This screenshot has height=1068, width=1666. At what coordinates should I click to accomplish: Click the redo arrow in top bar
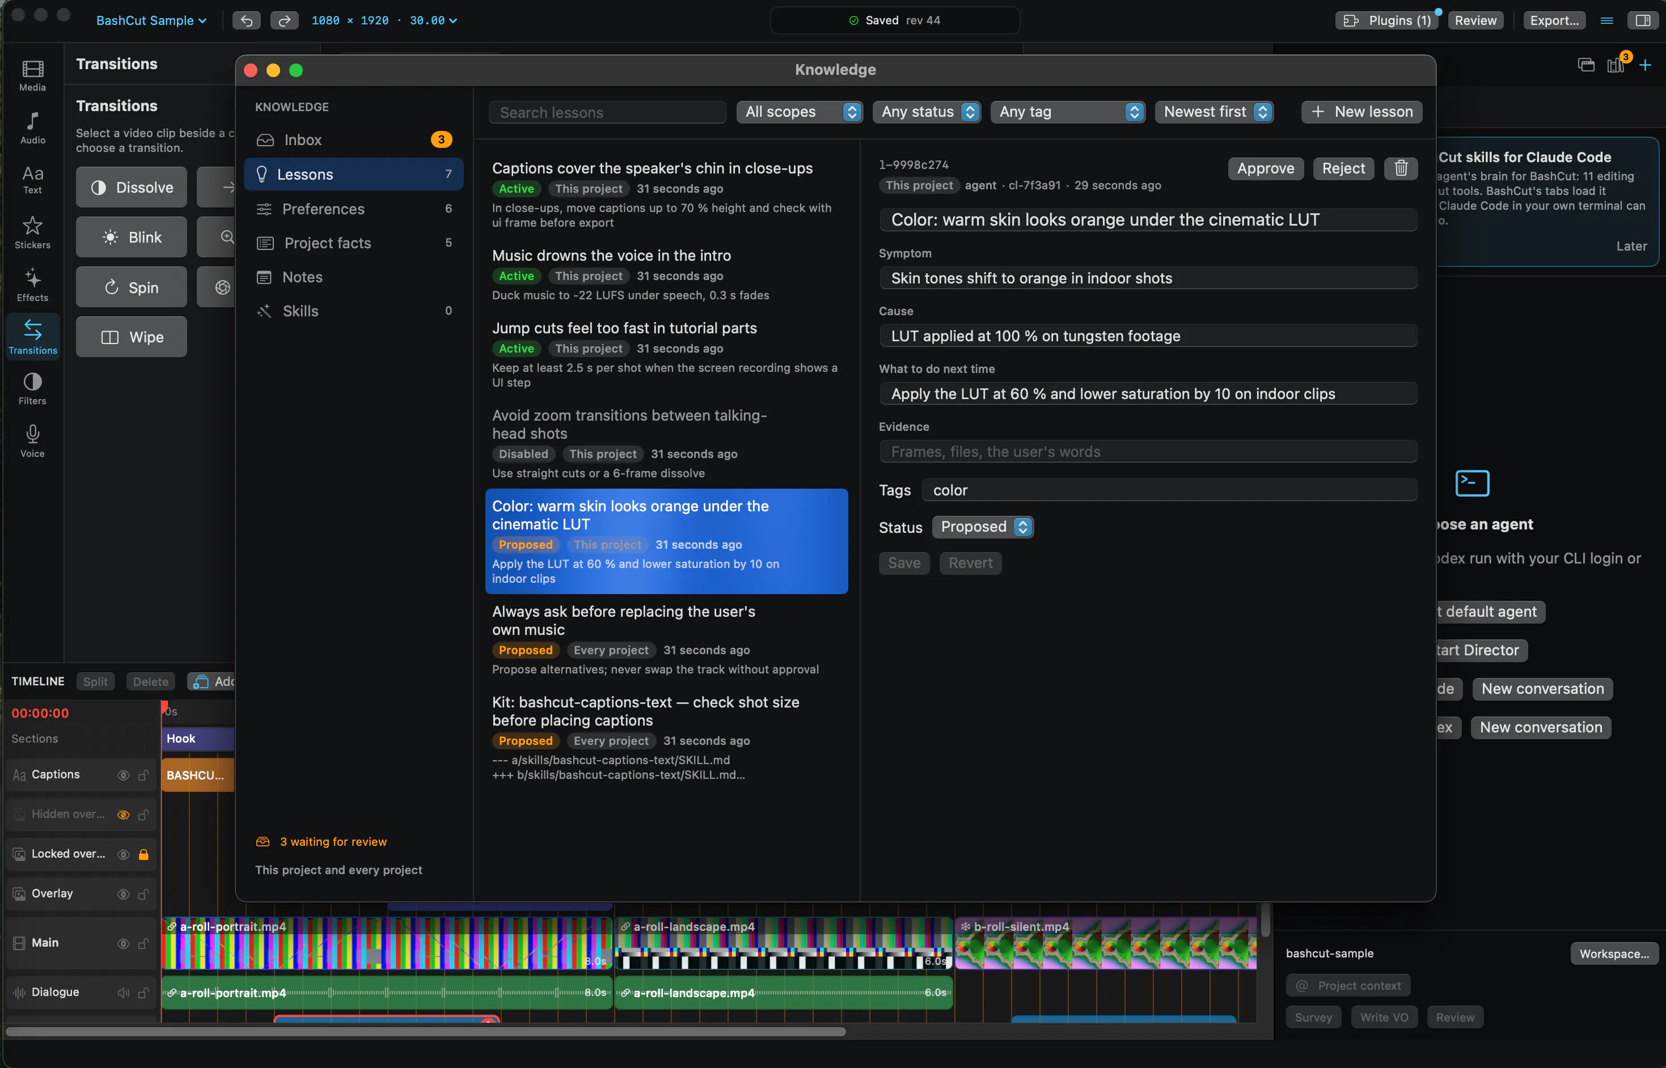pos(284,20)
